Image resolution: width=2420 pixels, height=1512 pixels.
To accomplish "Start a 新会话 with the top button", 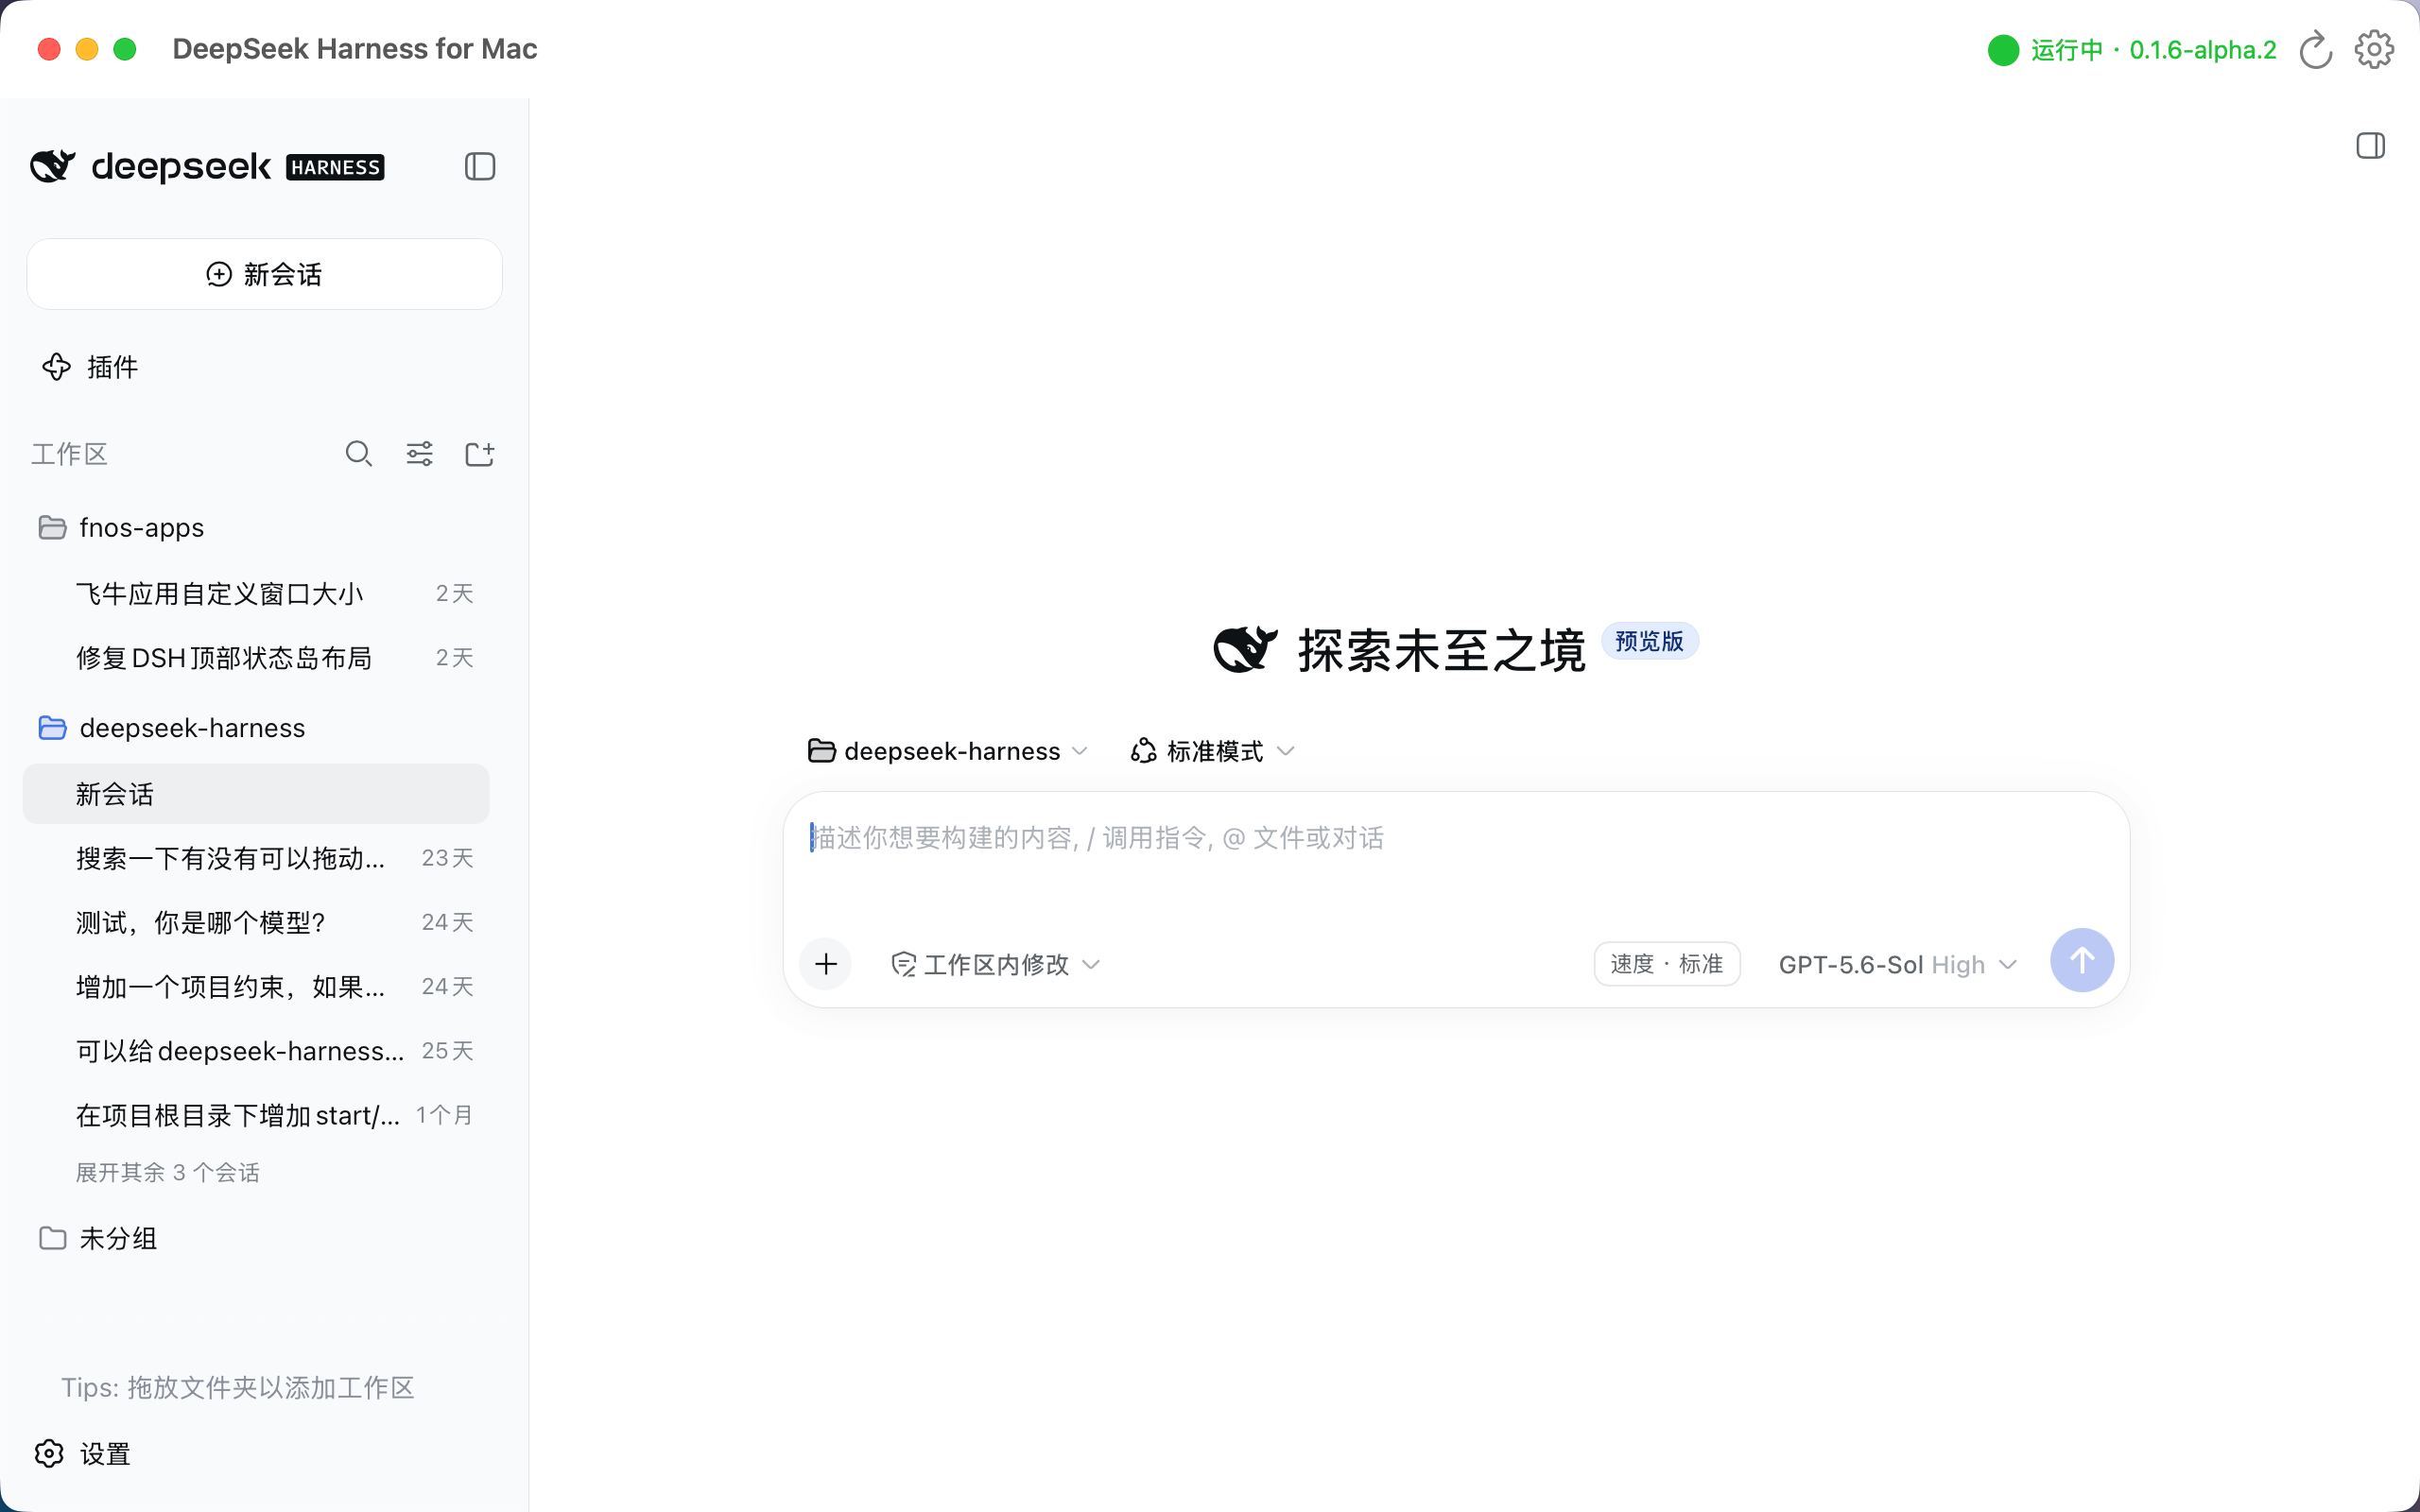I will [264, 274].
